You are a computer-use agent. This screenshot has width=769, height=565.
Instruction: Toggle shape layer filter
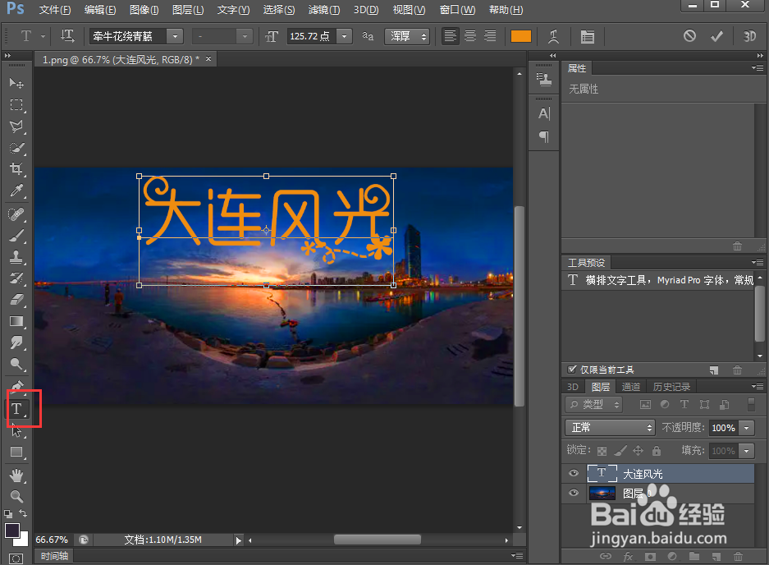pos(704,405)
